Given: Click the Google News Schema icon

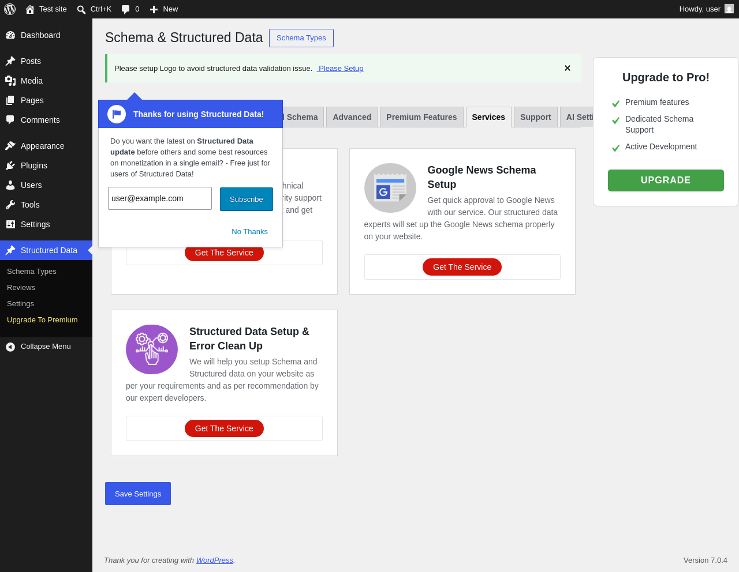Looking at the screenshot, I should click(390, 188).
